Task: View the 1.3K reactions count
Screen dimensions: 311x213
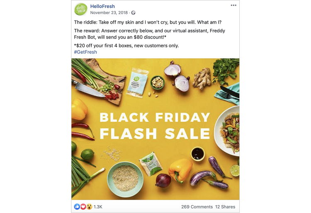Action: tap(98, 206)
